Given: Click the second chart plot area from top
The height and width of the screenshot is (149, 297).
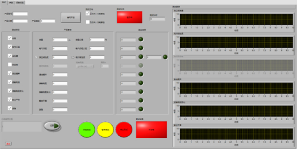Looking at the screenshot, I should pos(236,42).
